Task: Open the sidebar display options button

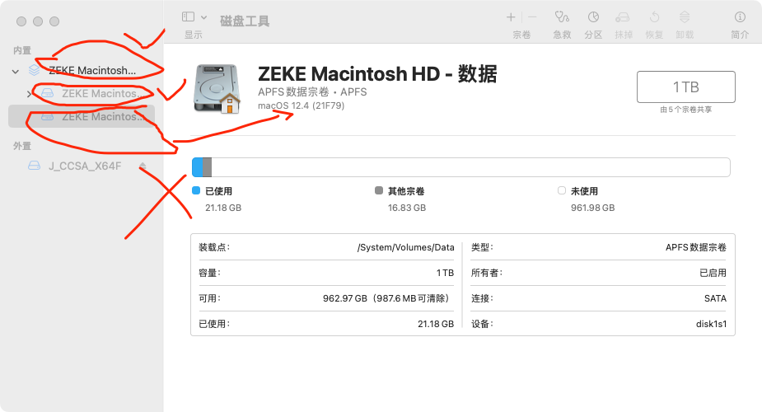Action: tap(188, 17)
